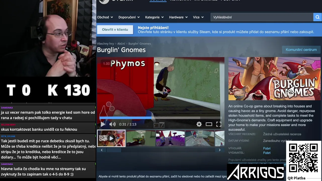Click the developer Fobri link

click(x=267, y=148)
